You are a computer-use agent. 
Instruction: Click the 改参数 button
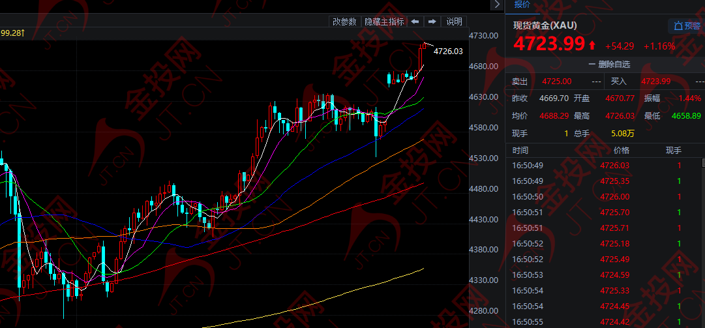tap(345, 22)
